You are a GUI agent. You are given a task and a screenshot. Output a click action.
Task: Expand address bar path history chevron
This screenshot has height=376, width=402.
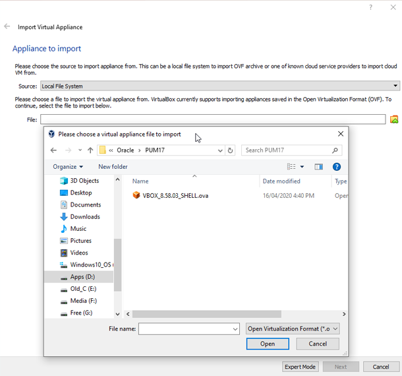click(x=220, y=150)
